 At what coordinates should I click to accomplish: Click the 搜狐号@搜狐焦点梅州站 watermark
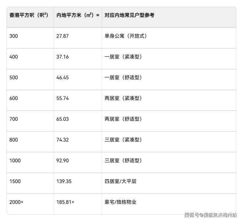coord(210,215)
